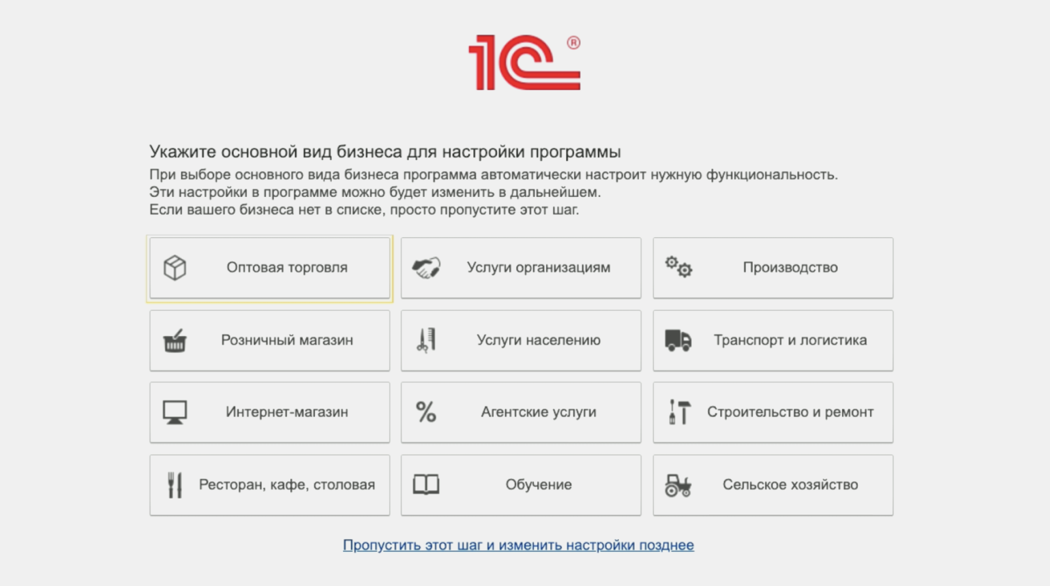Pick Сельское хозяйство option
Image resolution: width=1050 pixels, height=586 pixels.
click(x=773, y=485)
